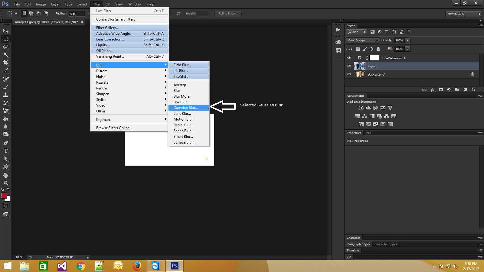Open the Opacity slider dropdown arrow

(x=407, y=40)
